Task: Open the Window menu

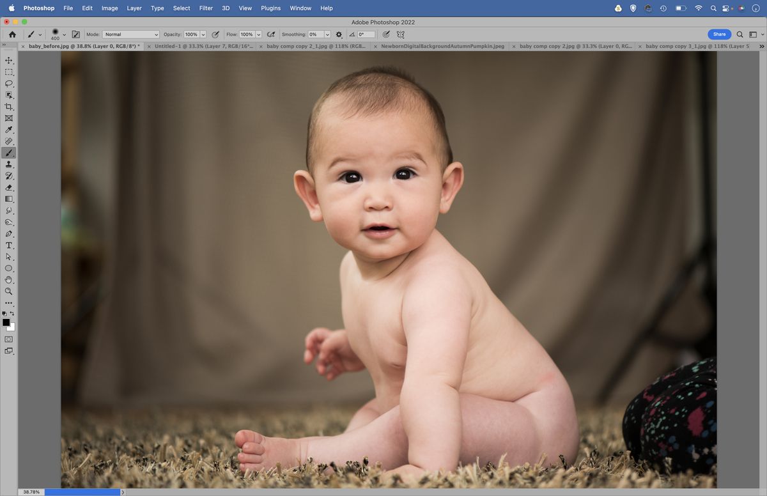Action: pyautogui.click(x=300, y=8)
